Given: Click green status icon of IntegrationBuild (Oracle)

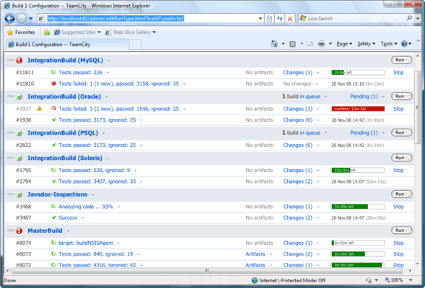Looking at the screenshot, I should 19,96.
